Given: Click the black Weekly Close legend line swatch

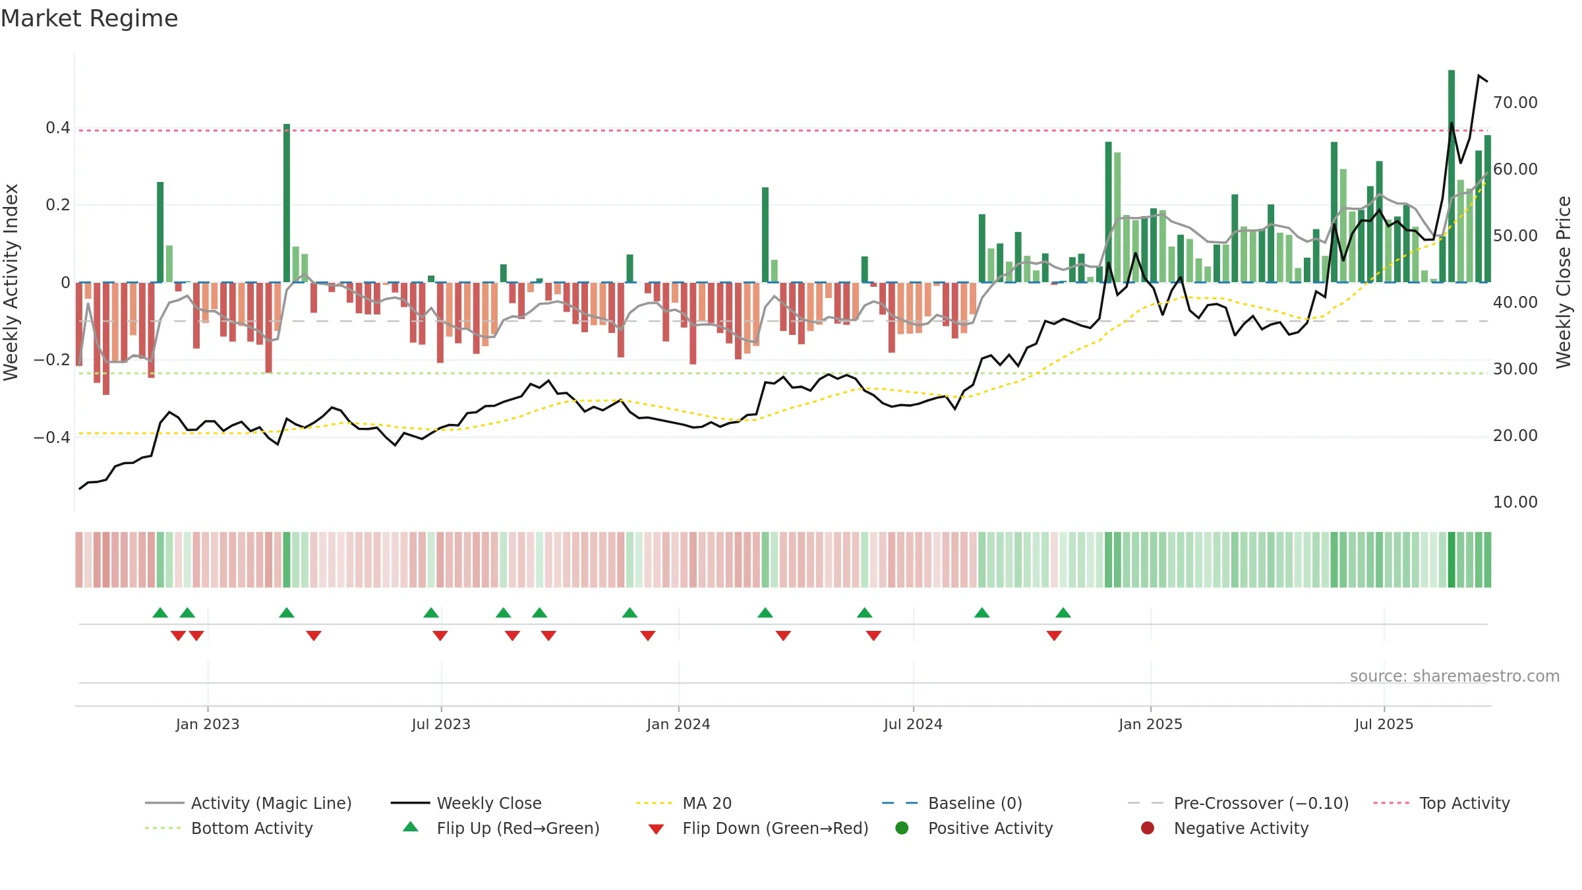Looking at the screenshot, I should (410, 803).
